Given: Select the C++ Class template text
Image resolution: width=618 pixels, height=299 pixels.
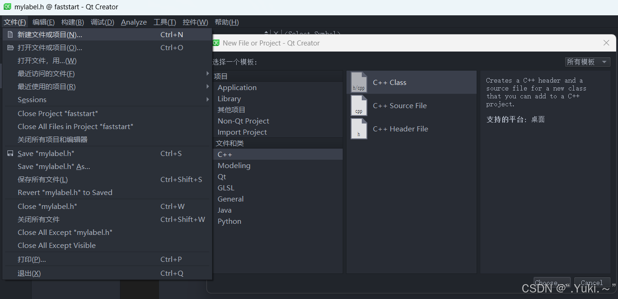Looking at the screenshot, I should coord(390,83).
